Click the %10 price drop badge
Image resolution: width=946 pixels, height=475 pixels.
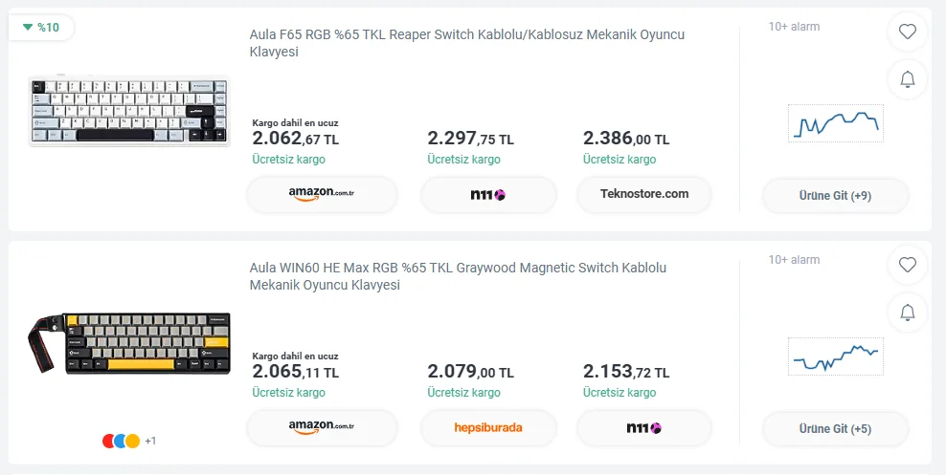pyautogui.click(x=41, y=27)
